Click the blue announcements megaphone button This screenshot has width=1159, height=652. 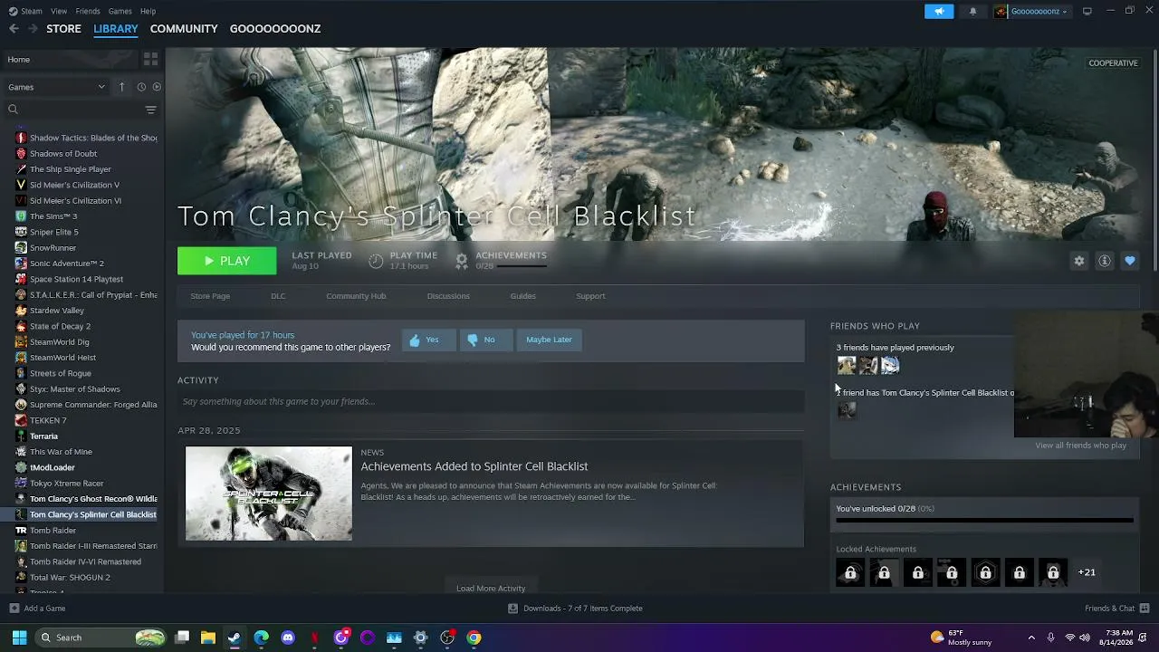click(x=939, y=11)
